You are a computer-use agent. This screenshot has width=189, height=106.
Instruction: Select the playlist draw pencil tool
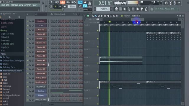pyautogui.click(x=92, y=16)
